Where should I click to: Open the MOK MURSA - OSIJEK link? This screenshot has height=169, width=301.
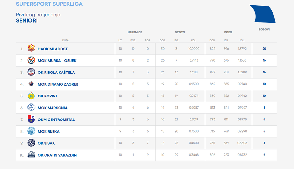click(x=57, y=61)
